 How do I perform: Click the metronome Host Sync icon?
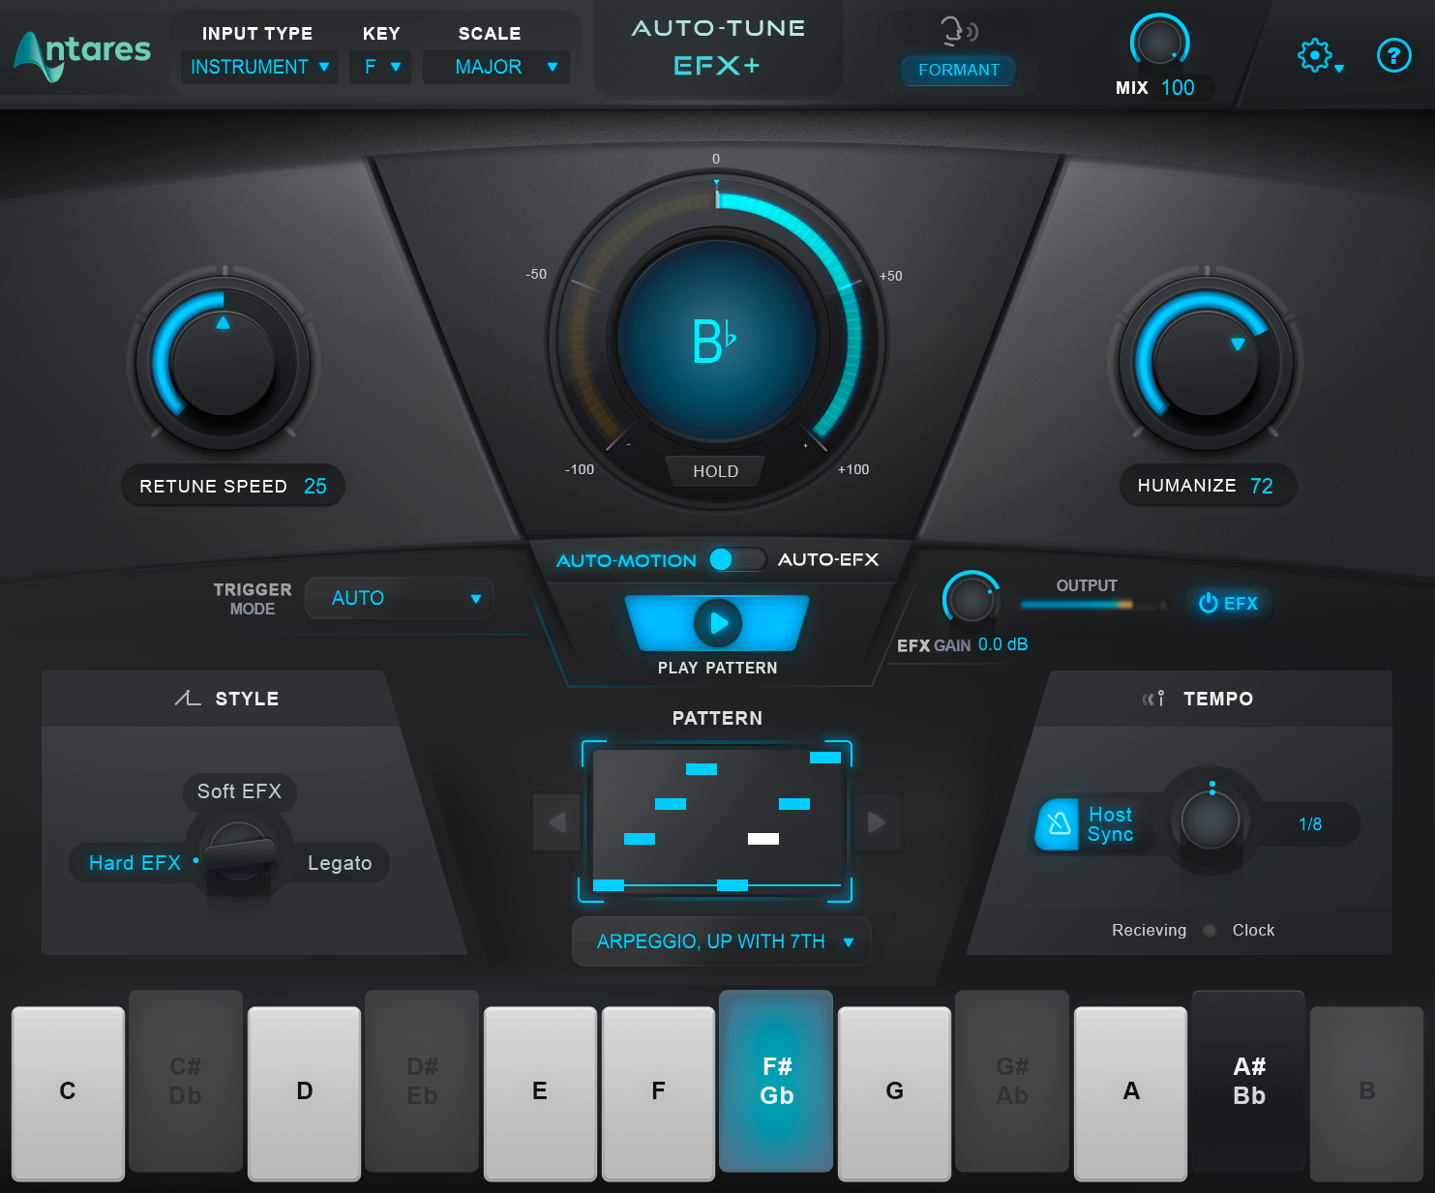point(1059,823)
